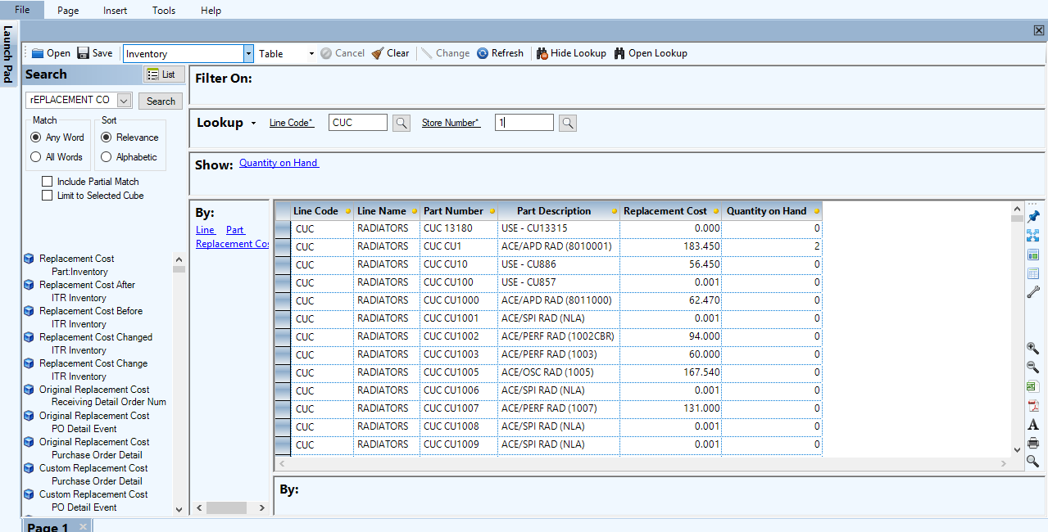The height and width of the screenshot is (532, 1048).
Task: Open the Inventory cube dropdown
Action: 248,54
